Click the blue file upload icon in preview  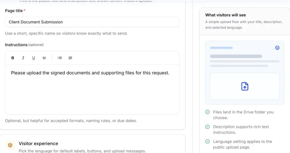point(245,86)
